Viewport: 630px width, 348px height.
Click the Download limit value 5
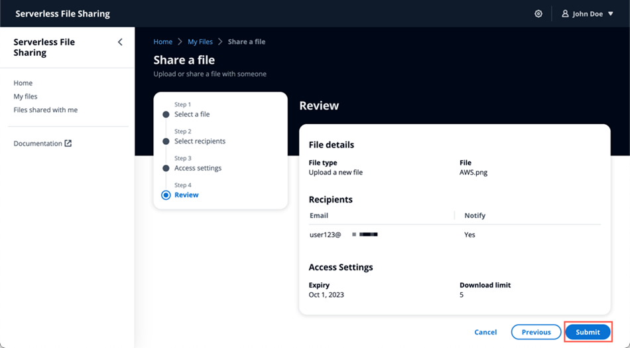coord(462,294)
